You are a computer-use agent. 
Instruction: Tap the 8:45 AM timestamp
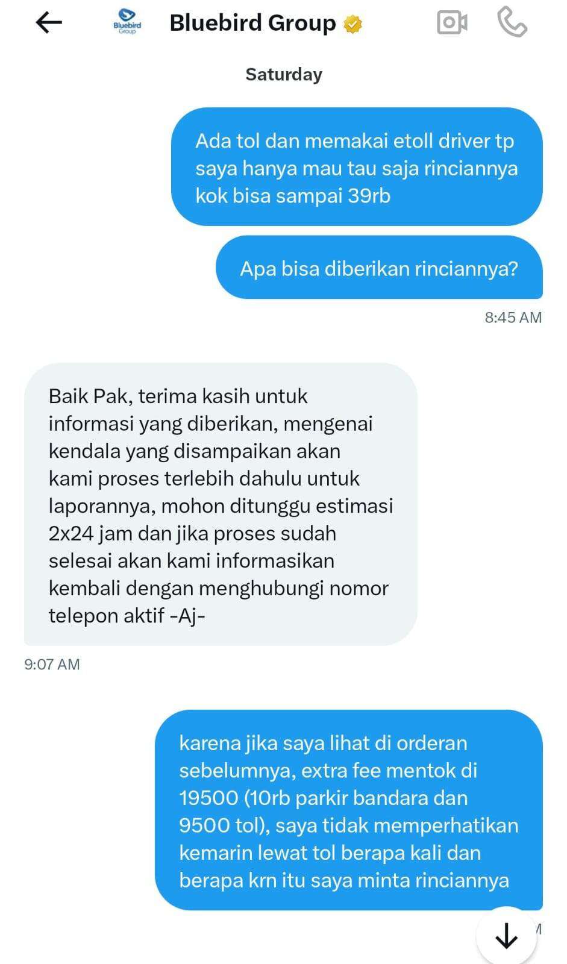(x=513, y=318)
